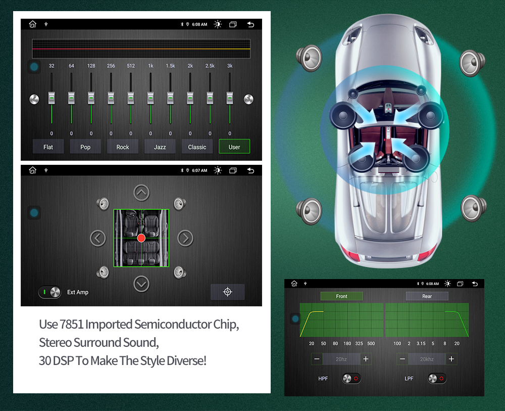Select the Classic equalizer preset
505x411 pixels.
coord(197,147)
